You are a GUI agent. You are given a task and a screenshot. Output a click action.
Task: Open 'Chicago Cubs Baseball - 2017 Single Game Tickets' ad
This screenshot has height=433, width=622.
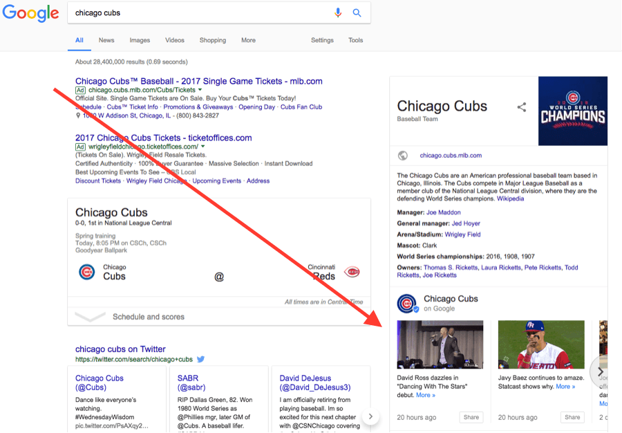coord(199,82)
